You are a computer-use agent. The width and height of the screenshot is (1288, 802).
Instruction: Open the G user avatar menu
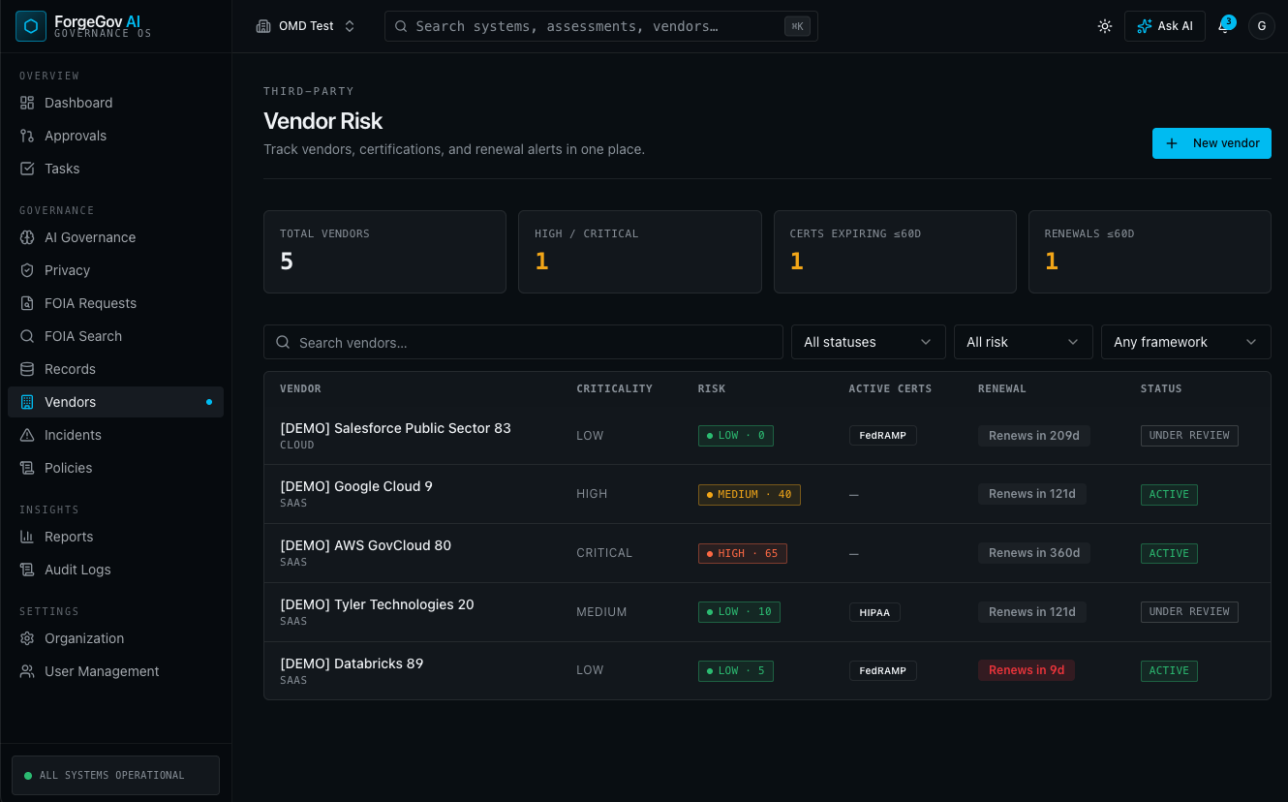point(1261,26)
